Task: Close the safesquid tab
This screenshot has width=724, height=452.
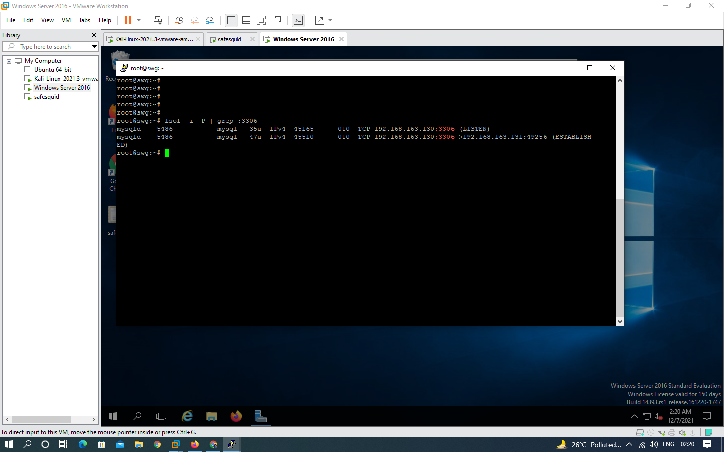Action: coord(252,39)
